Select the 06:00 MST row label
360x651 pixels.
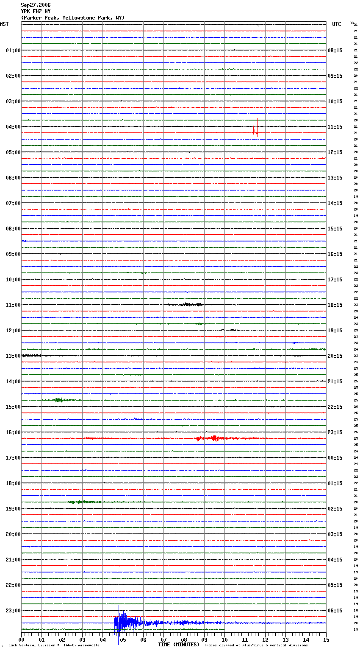pyautogui.click(x=13, y=178)
